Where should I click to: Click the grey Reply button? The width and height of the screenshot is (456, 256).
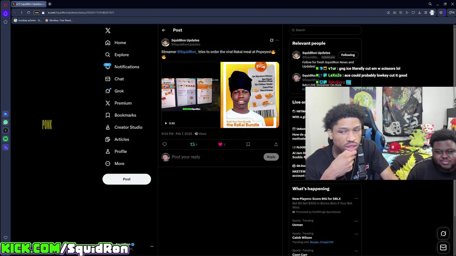pos(271,157)
